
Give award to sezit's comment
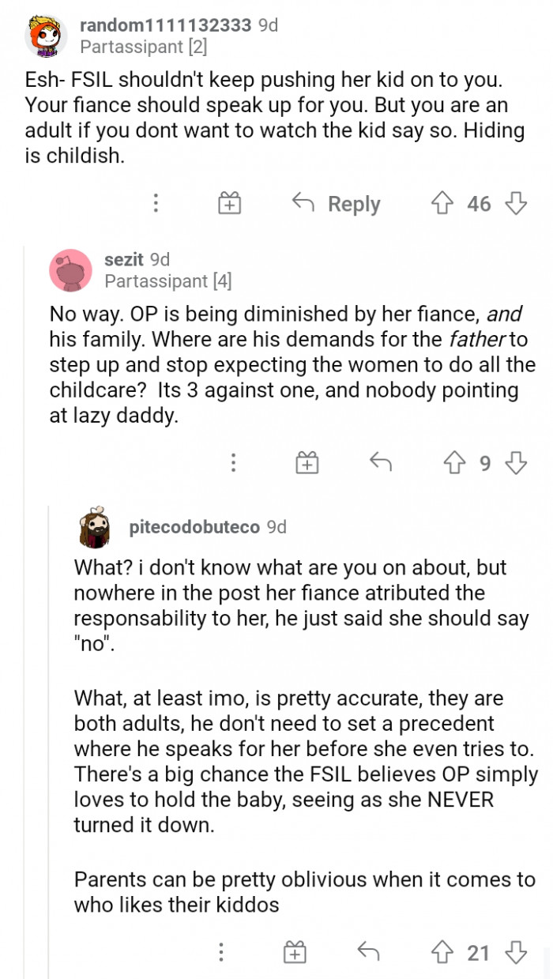[x=306, y=462]
